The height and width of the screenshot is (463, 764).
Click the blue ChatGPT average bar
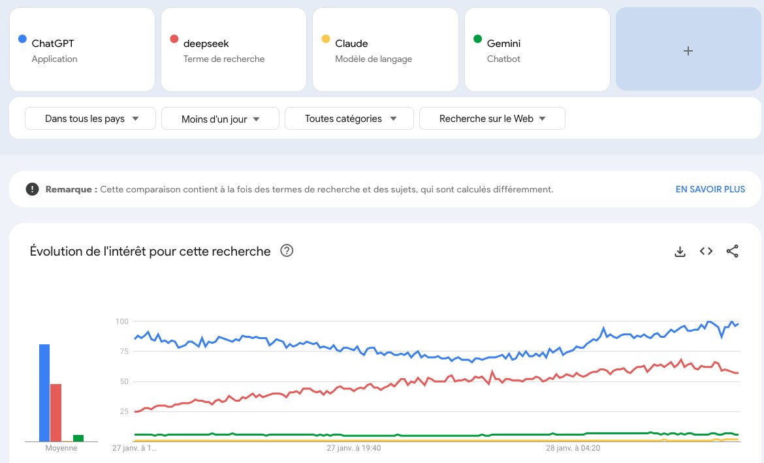click(44, 393)
